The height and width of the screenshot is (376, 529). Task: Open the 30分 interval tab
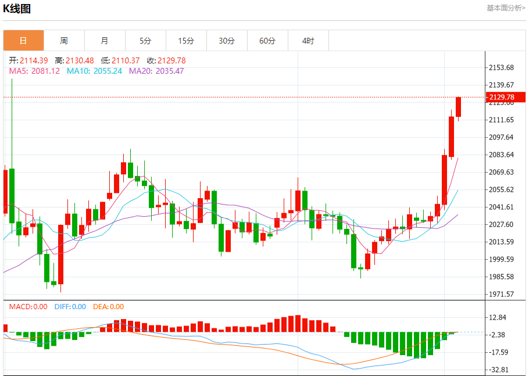pyautogui.click(x=227, y=41)
